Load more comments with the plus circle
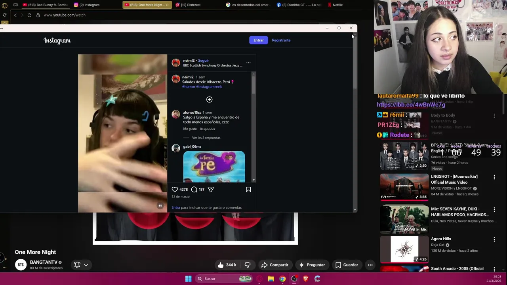This screenshot has width=507, height=285. point(209,99)
